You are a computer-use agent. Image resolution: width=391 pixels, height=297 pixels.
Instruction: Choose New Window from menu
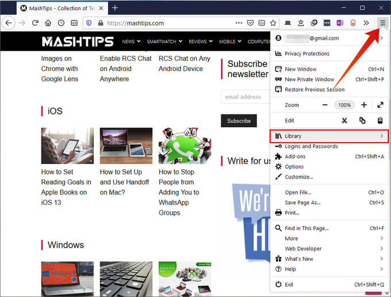(329, 69)
